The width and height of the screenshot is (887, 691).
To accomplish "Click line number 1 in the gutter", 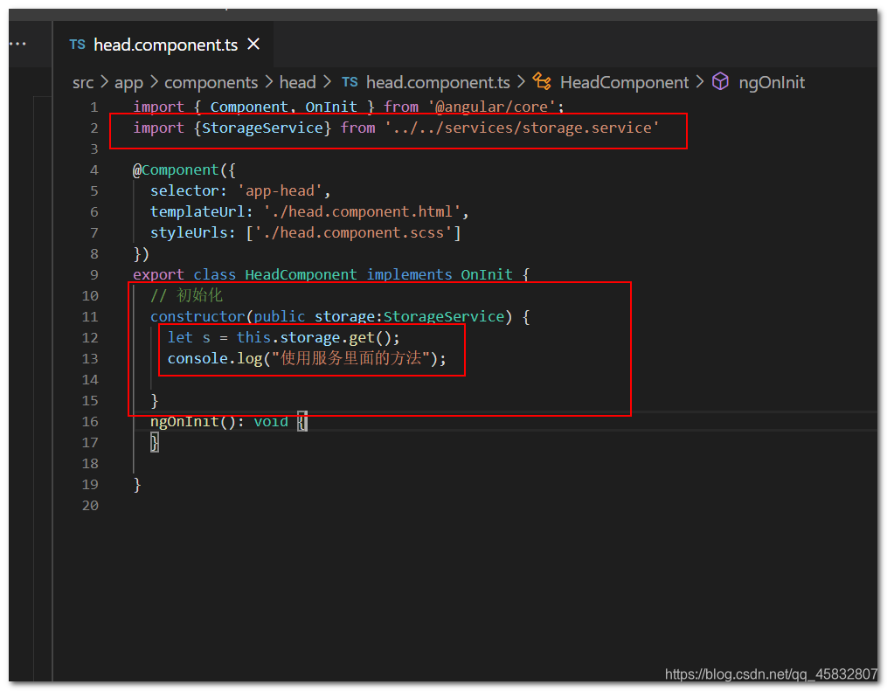I will [x=94, y=107].
